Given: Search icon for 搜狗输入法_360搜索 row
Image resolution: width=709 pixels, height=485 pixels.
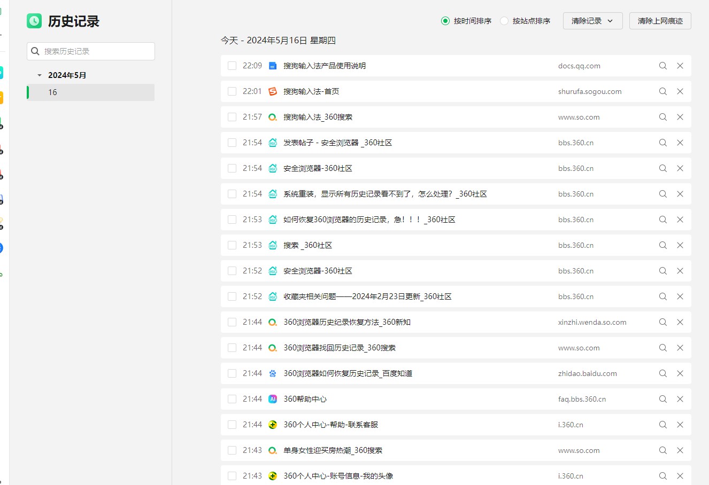Looking at the screenshot, I should 663,117.
